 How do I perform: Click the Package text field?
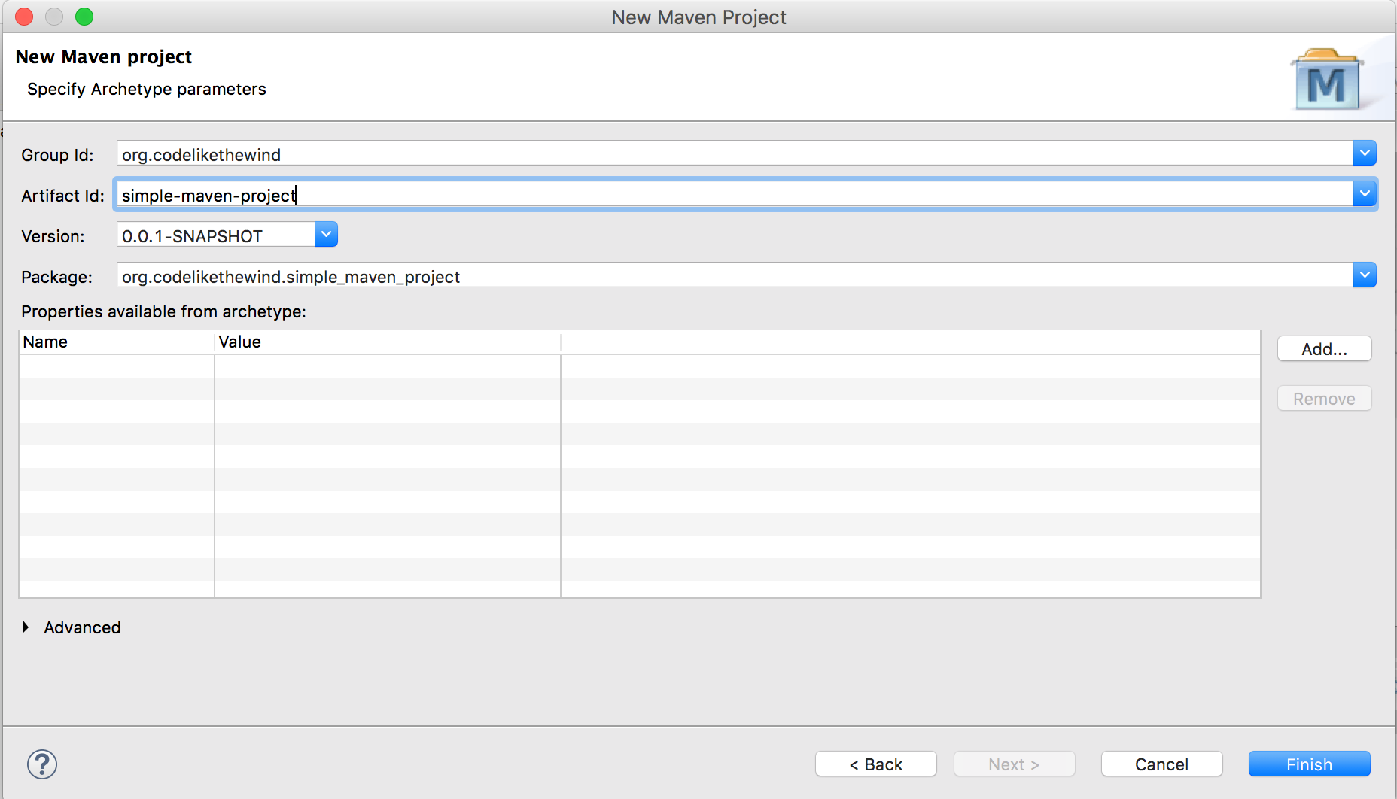(x=735, y=275)
